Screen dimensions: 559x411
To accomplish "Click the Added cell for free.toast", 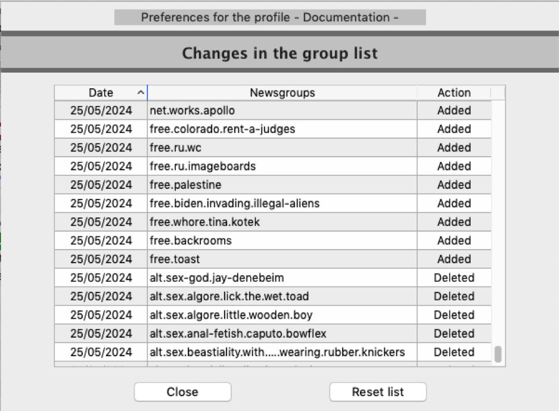I will pos(454,259).
